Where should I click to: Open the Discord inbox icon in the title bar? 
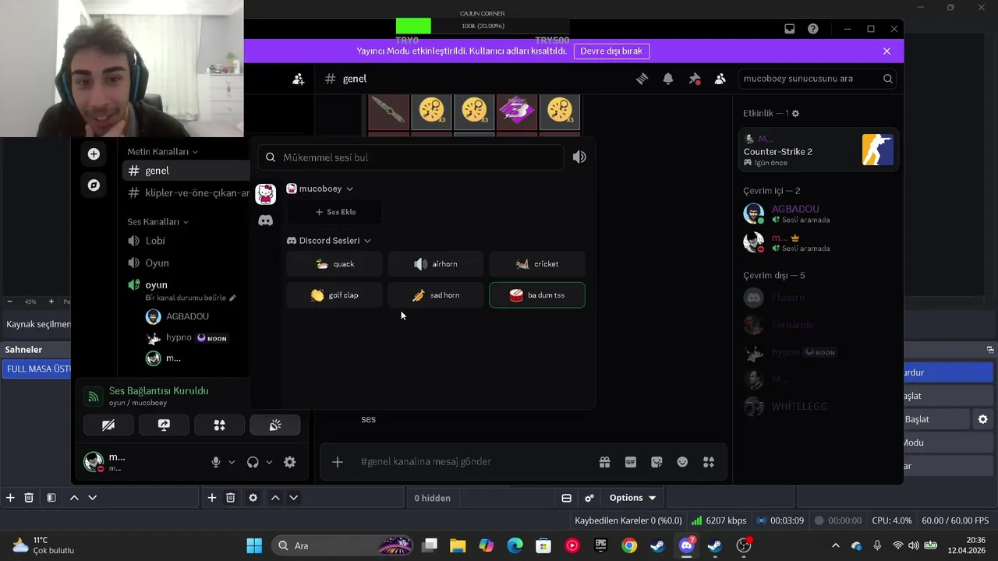pyautogui.click(x=790, y=29)
